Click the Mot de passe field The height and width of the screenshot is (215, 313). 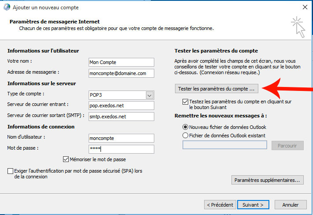(121, 149)
